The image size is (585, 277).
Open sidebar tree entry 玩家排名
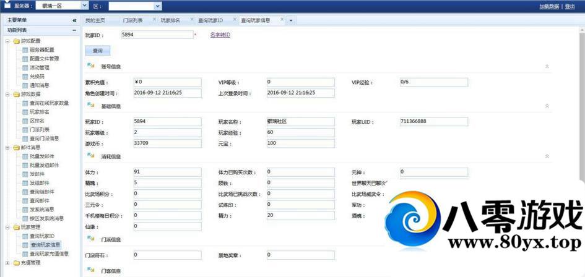(40, 112)
